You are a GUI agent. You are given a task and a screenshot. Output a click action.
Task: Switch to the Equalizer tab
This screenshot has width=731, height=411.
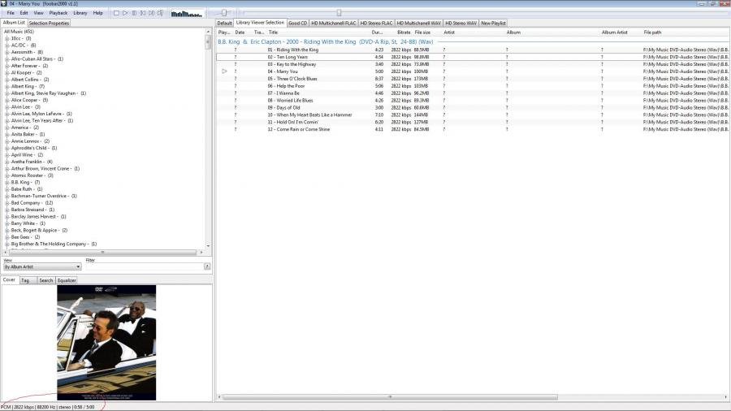click(x=67, y=280)
